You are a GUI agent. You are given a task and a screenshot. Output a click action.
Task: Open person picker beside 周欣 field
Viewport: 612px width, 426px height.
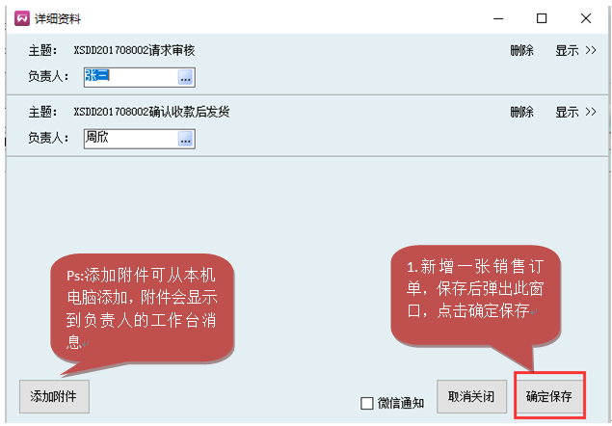point(186,138)
